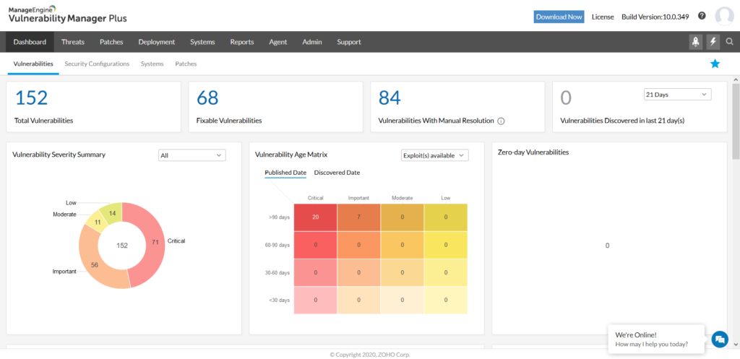Open the 21 Days dropdown
Screen dimensions: 740x359
click(x=677, y=95)
